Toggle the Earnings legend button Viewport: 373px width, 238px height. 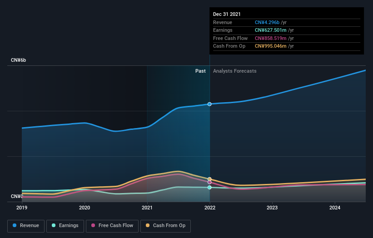pyautogui.click(x=65, y=226)
